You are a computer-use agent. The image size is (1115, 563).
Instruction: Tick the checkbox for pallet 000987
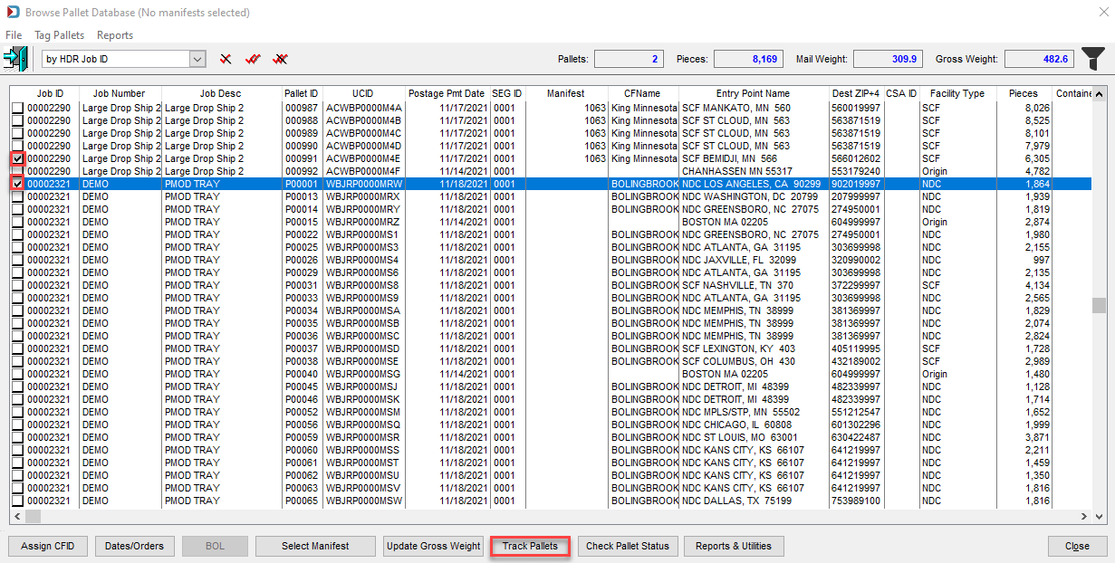pos(18,108)
